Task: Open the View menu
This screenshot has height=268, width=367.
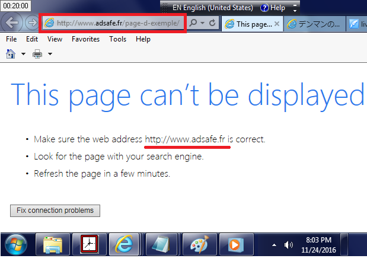Action: tap(55, 39)
